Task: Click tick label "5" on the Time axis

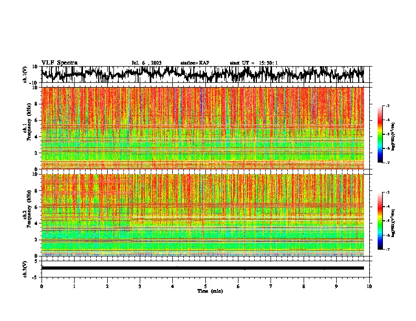Action: [205, 286]
